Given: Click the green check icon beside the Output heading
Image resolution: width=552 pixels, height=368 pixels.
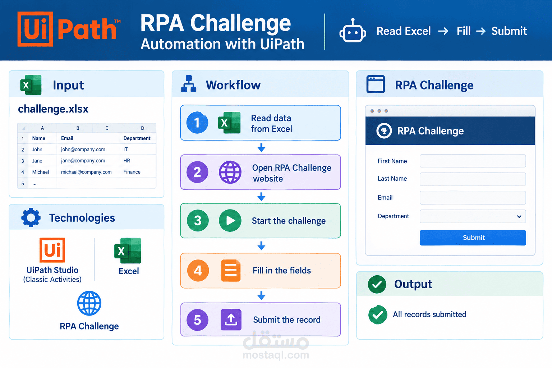Looking at the screenshot, I should tap(377, 284).
